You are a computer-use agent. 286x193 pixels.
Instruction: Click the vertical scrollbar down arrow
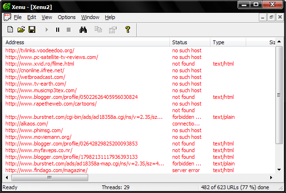click(x=279, y=170)
